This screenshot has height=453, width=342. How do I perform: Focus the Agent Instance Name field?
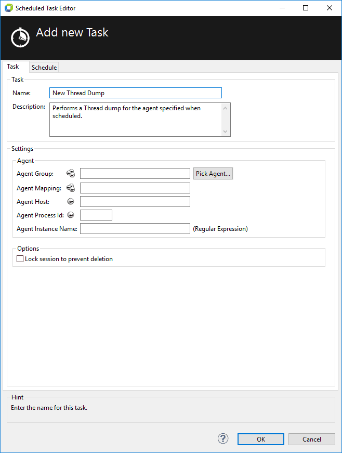click(135, 228)
